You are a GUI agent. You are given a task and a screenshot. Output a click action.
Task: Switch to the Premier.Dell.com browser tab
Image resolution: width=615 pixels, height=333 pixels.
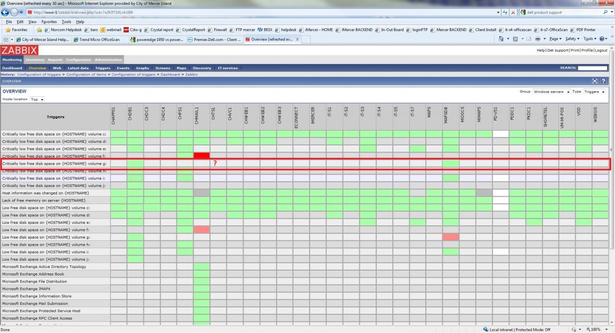(x=214, y=39)
